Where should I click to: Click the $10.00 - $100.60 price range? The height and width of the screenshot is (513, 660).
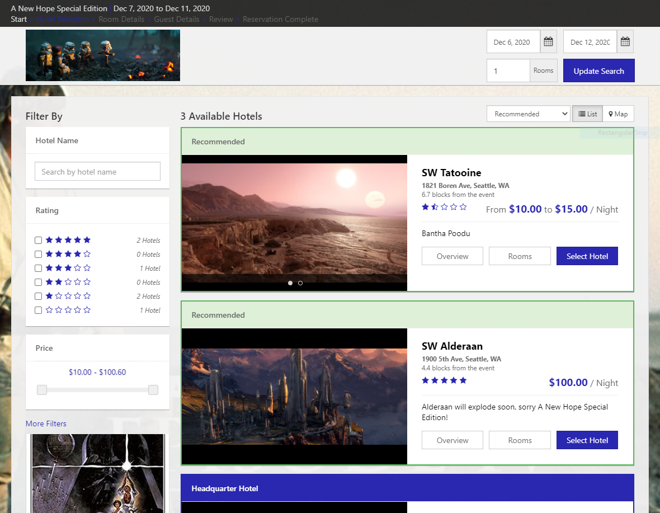click(97, 372)
